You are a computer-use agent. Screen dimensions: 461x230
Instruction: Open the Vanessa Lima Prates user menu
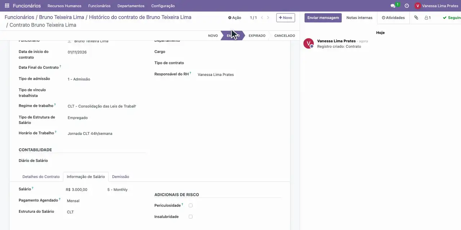pos(437,6)
